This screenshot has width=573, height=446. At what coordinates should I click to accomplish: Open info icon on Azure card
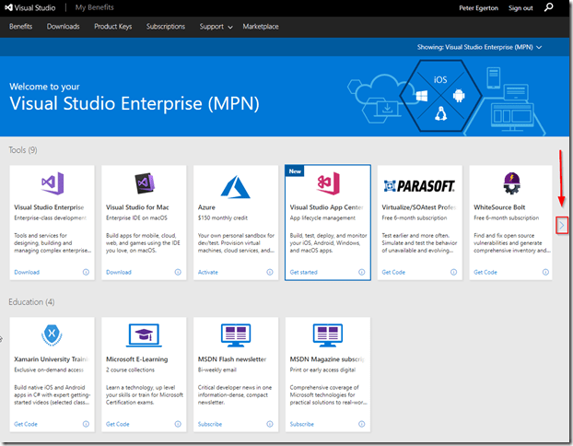click(x=269, y=272)
